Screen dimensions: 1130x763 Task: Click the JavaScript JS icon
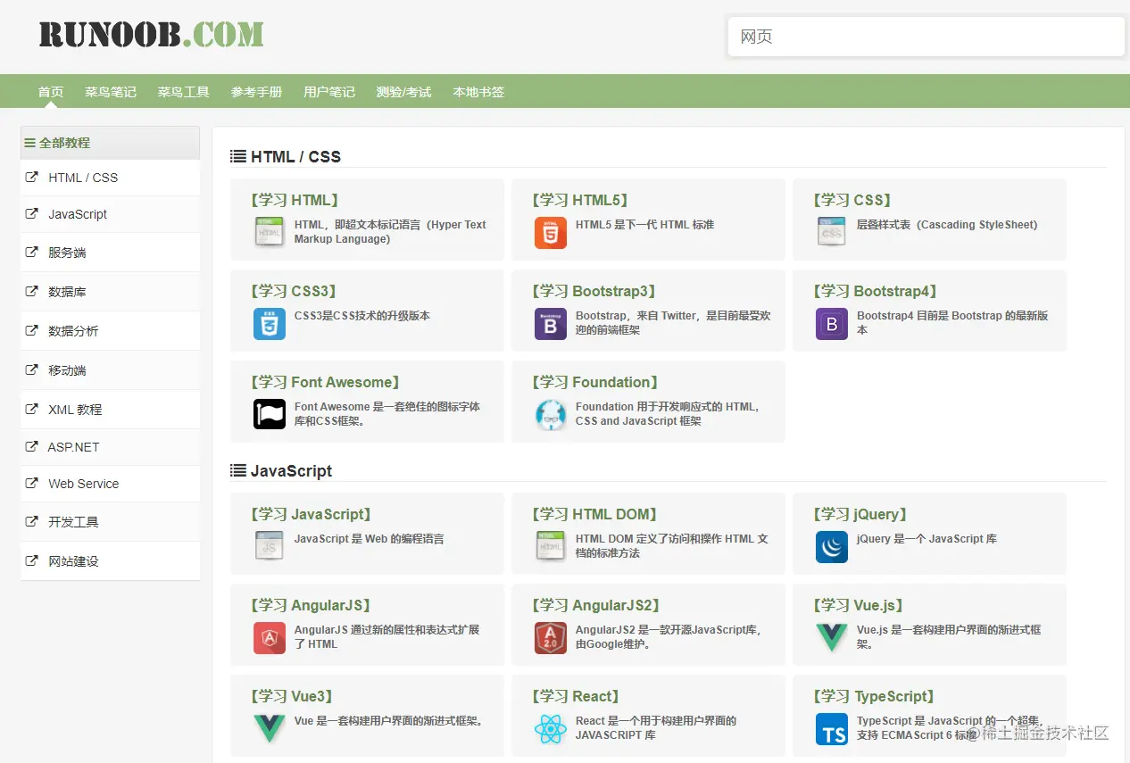pos(270,546)
